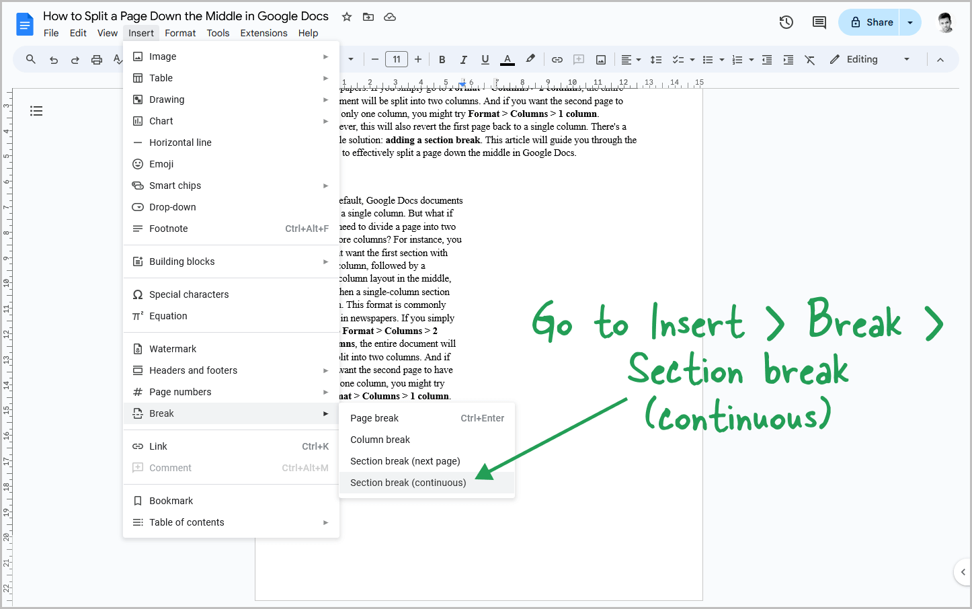Image resolution: width=972 pixels, height=609 pixels.
Task: Check the cloud save status icon
Action: (x=390, y=17)
